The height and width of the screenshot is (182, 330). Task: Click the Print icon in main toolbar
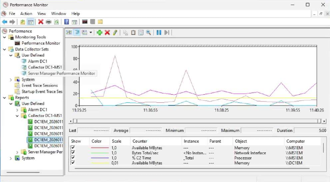[x=49, y=22]
